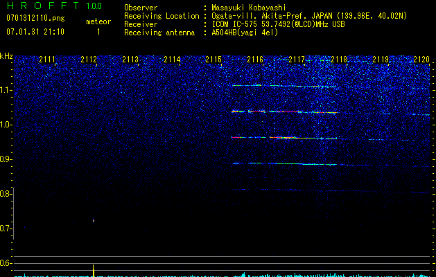Click the signal trace line near 1.11 kHz

(x=284, y=86)
